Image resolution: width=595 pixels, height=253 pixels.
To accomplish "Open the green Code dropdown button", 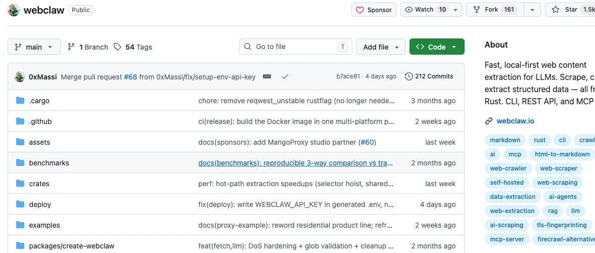I will pos(437,47).
